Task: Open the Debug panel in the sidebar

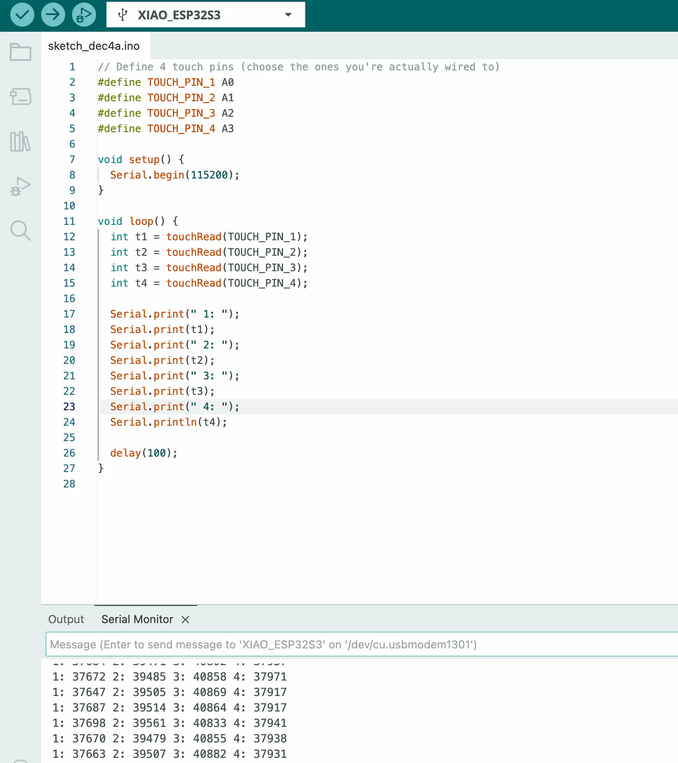Action: click(x=20, y=186)
